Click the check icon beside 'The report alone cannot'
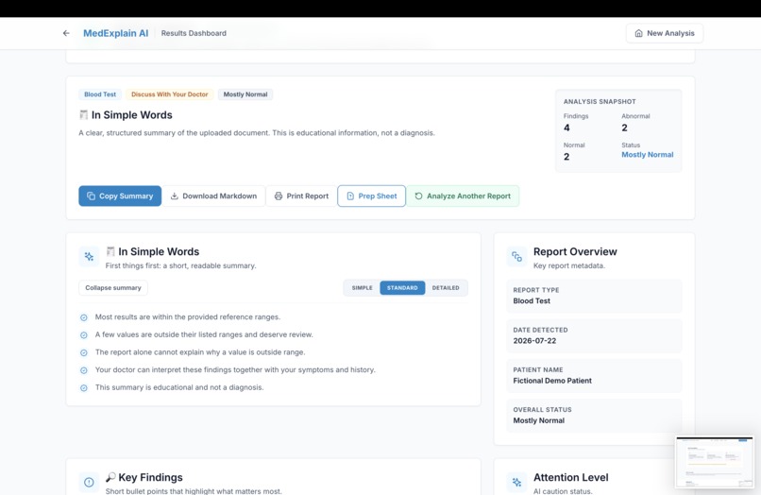Viewport: 761px width, 495px height. (83, 352)
